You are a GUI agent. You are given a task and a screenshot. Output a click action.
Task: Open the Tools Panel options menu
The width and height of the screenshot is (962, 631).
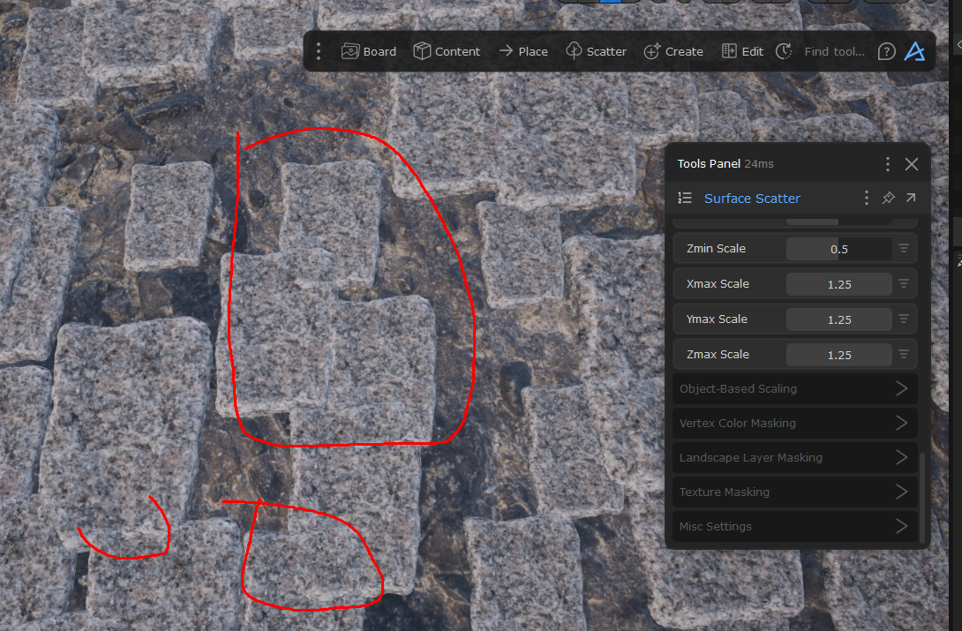coord(887,164)
